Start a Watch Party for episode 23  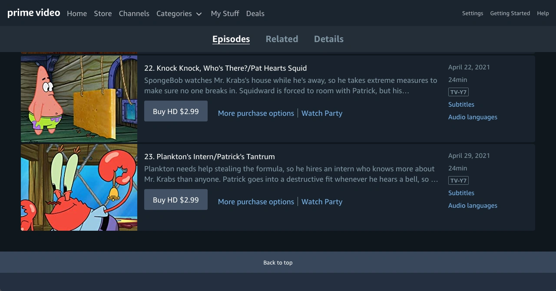[x=322, y=202]
